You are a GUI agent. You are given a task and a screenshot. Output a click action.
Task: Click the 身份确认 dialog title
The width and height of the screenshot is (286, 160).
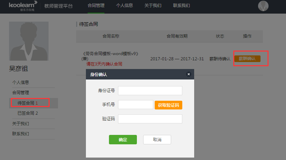[98, 75]
